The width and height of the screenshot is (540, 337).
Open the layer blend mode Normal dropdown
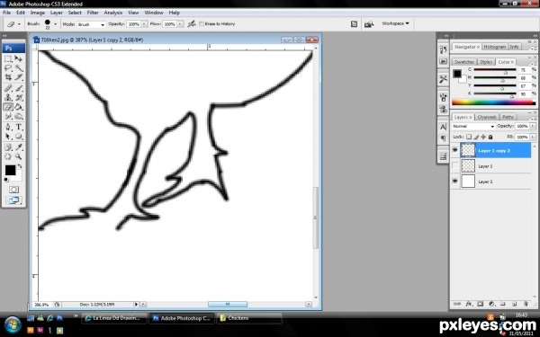click(x=473, y=126)
